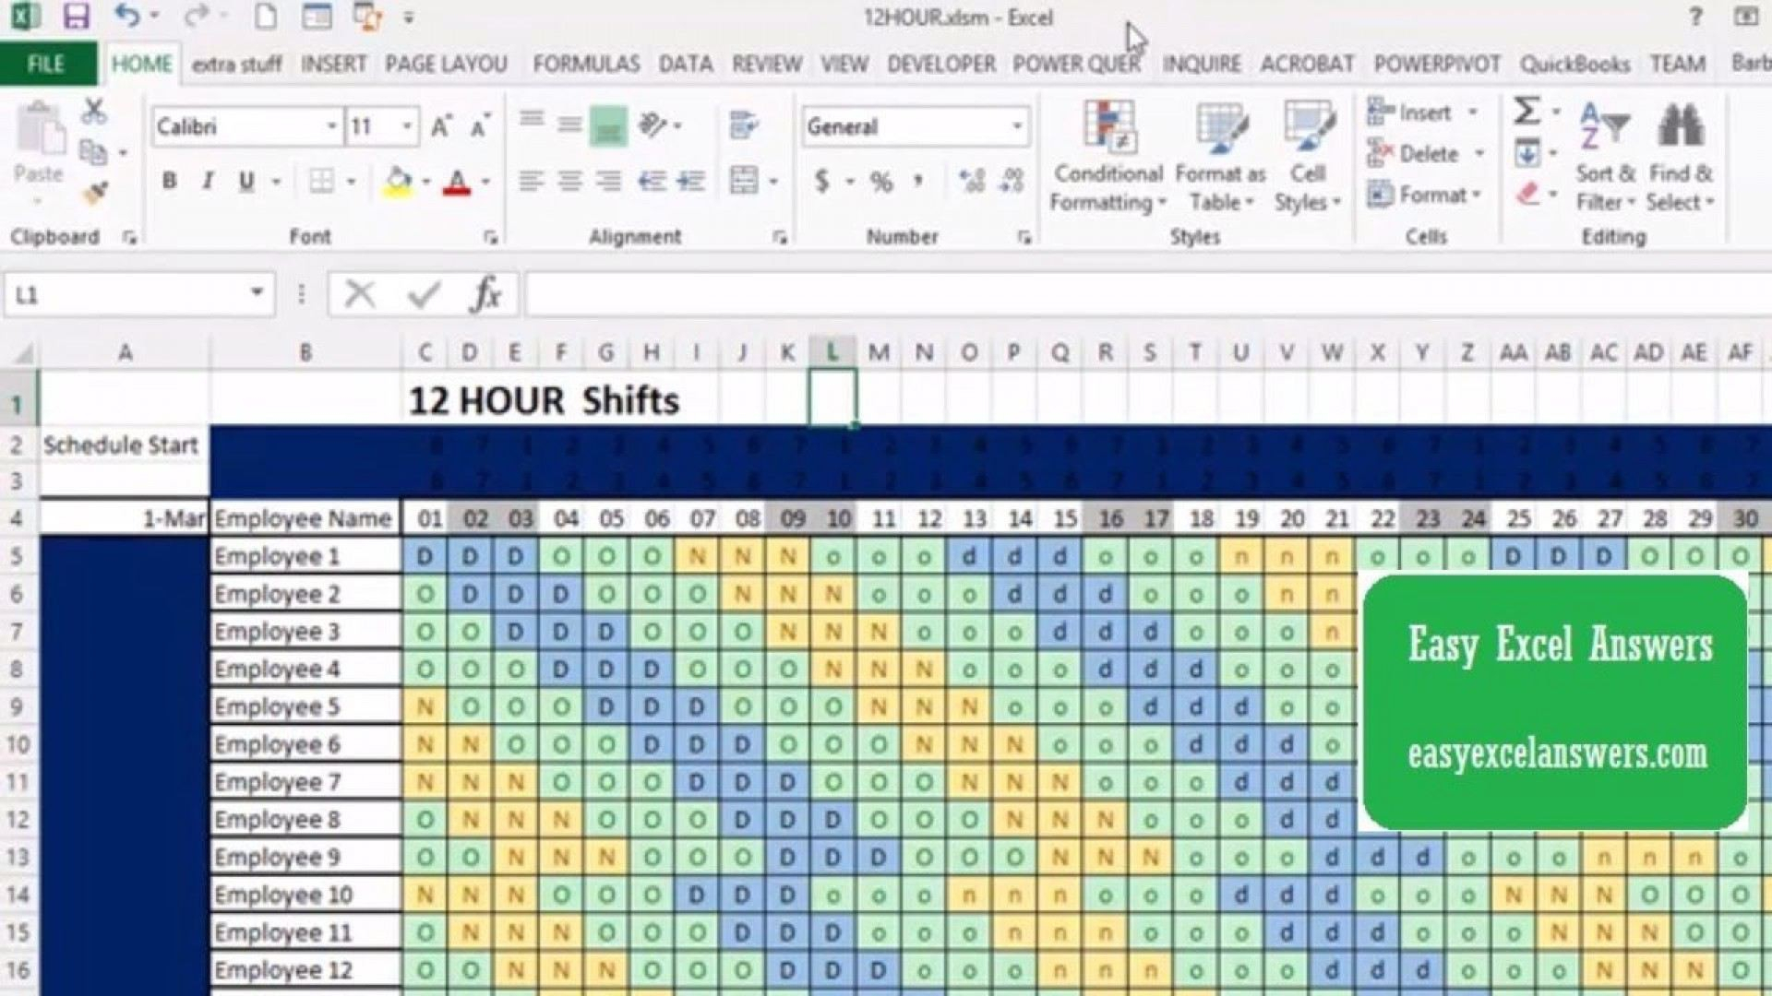Enable Underline text formatting
This screenshot has width=1772, height=996.
click(245, 180)
